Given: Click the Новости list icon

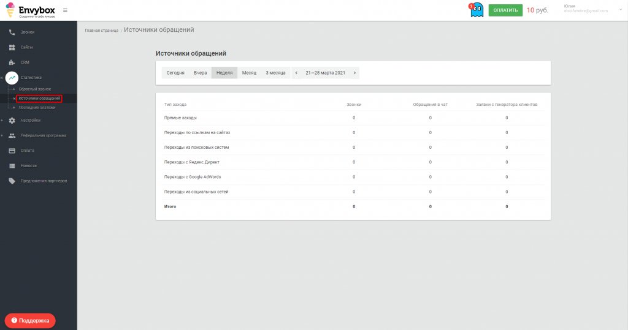Looking at the screenshot, I should click(x=12, y=165).
